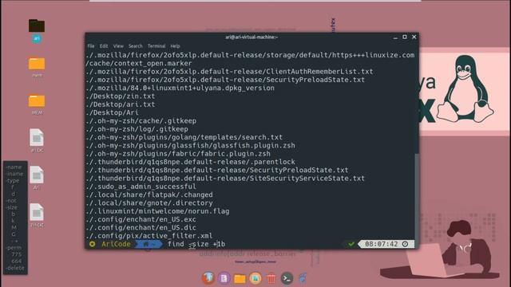
Task: Click the terminal title 'ari@ari-virtual-machine:~'
Action: point(252,37)
